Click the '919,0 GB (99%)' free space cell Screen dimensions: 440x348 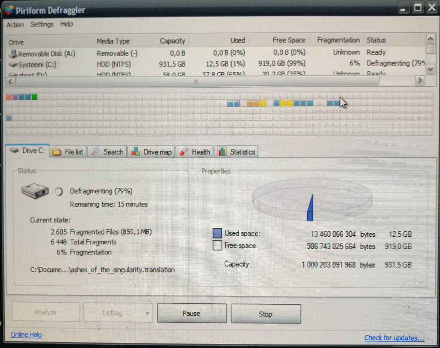[282, 64]
